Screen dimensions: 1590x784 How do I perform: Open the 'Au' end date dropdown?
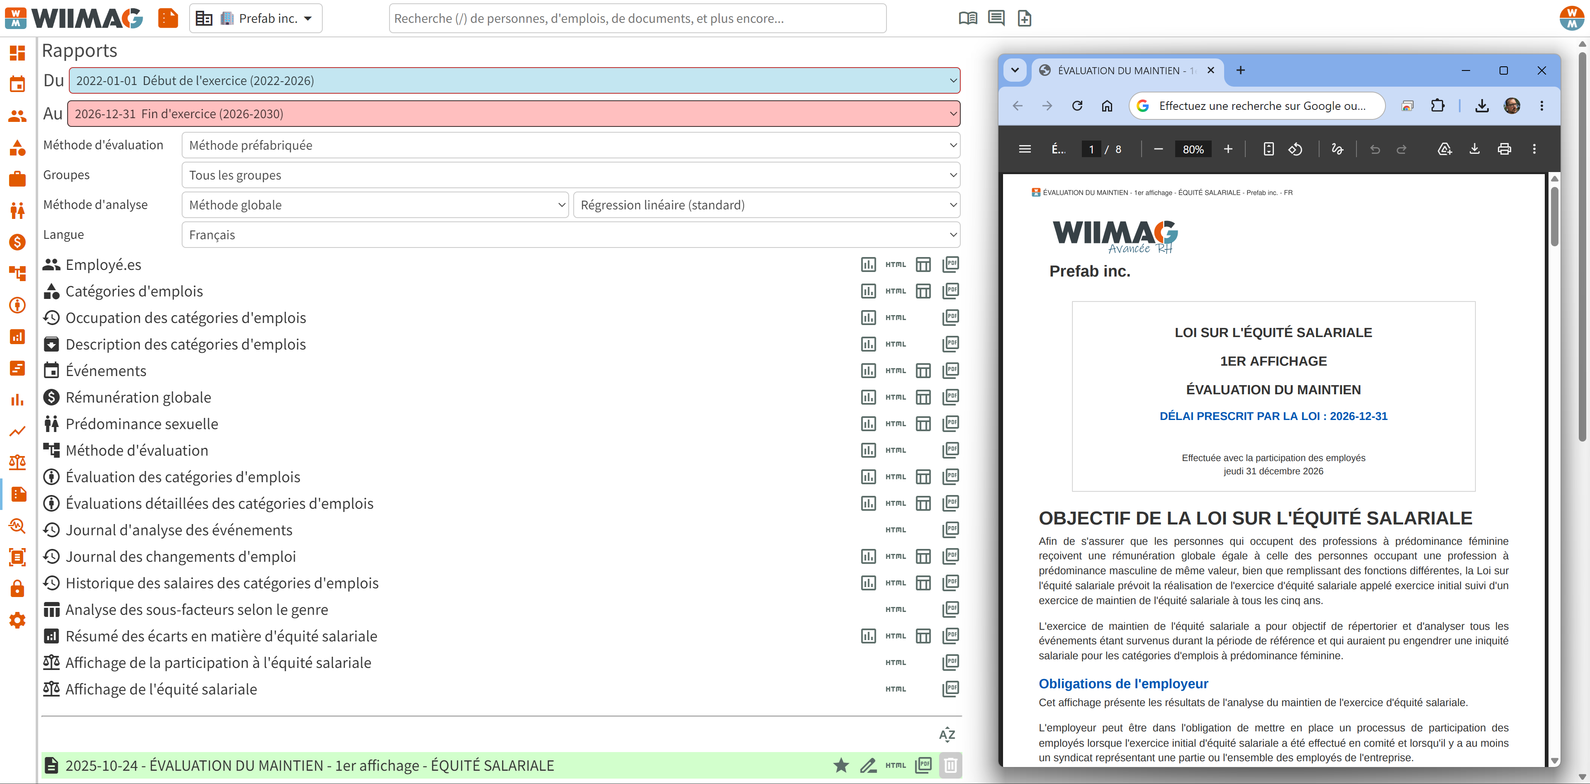514,114
